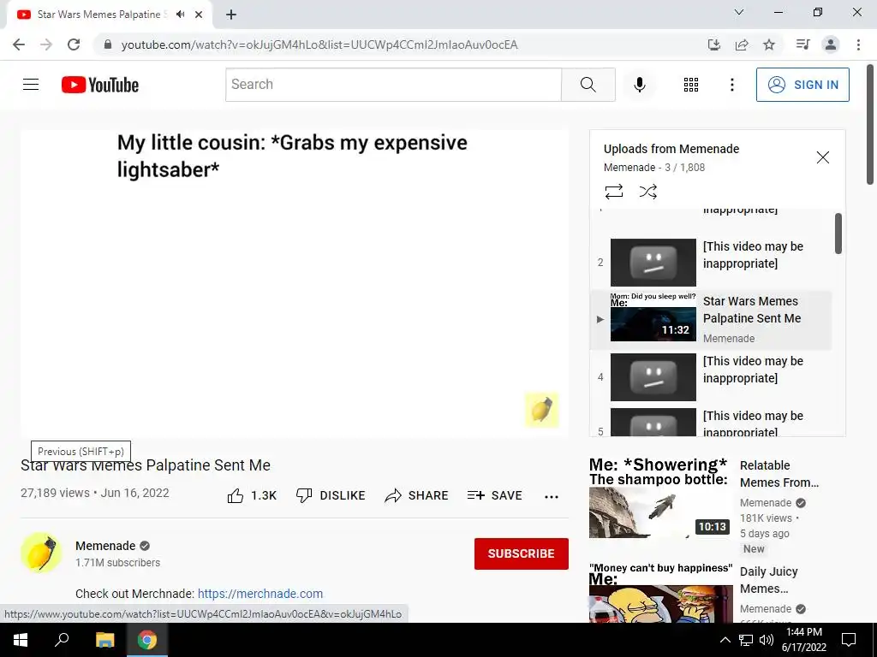Click the DISLIKE button
Image resolution: width=877 pixels, height=657 pixels.
click(331, 495)
